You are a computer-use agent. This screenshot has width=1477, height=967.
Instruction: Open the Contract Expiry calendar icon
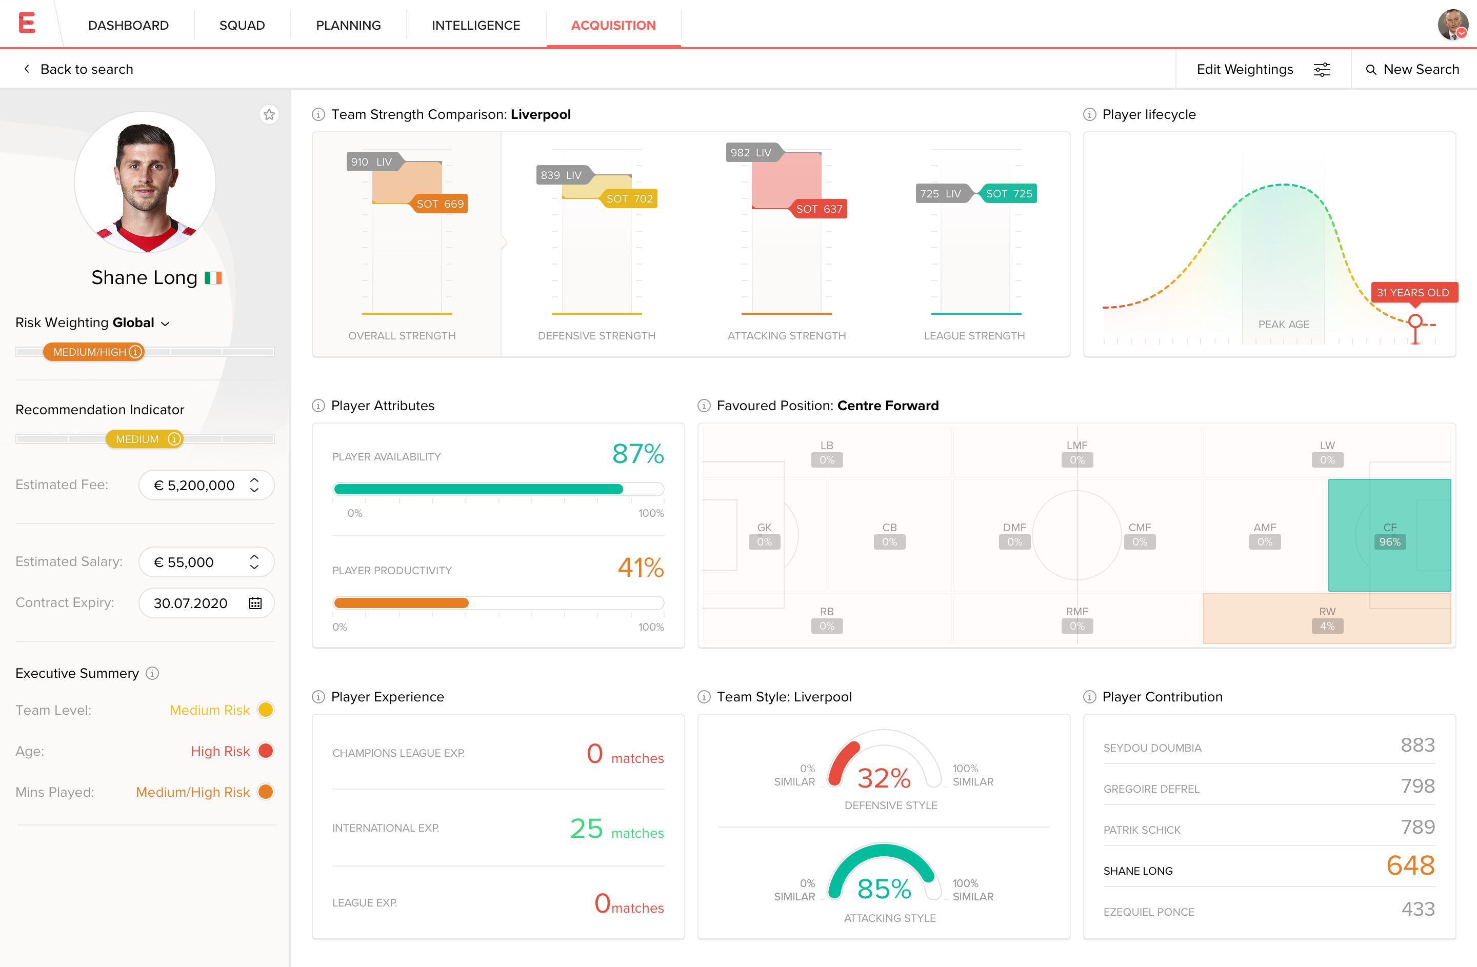tap(255, 603)
